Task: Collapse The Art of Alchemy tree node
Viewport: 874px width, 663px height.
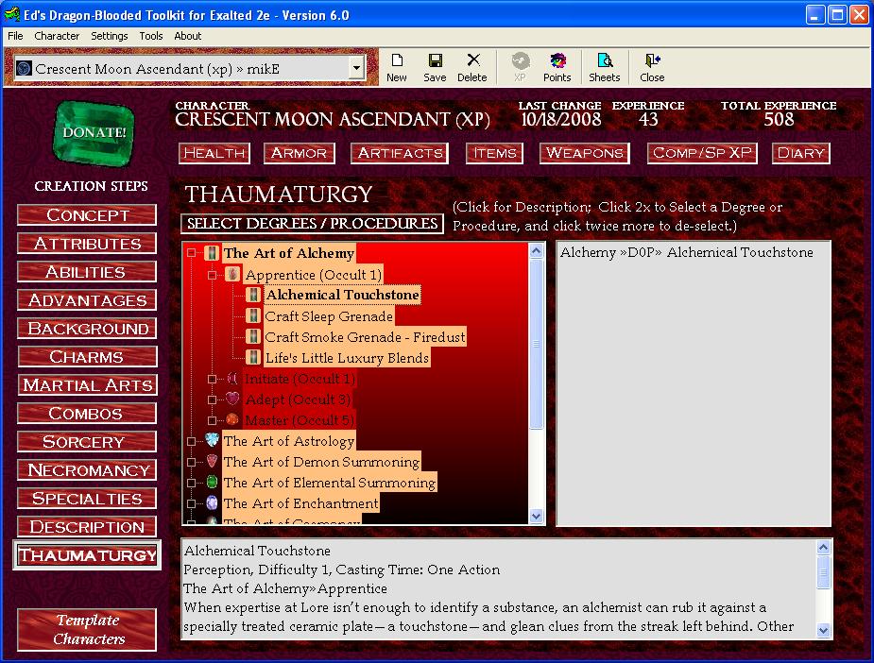Action: point(191,253)
